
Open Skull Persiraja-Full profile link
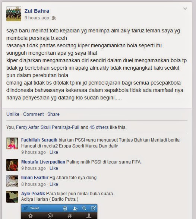click(x=60, y=127)
